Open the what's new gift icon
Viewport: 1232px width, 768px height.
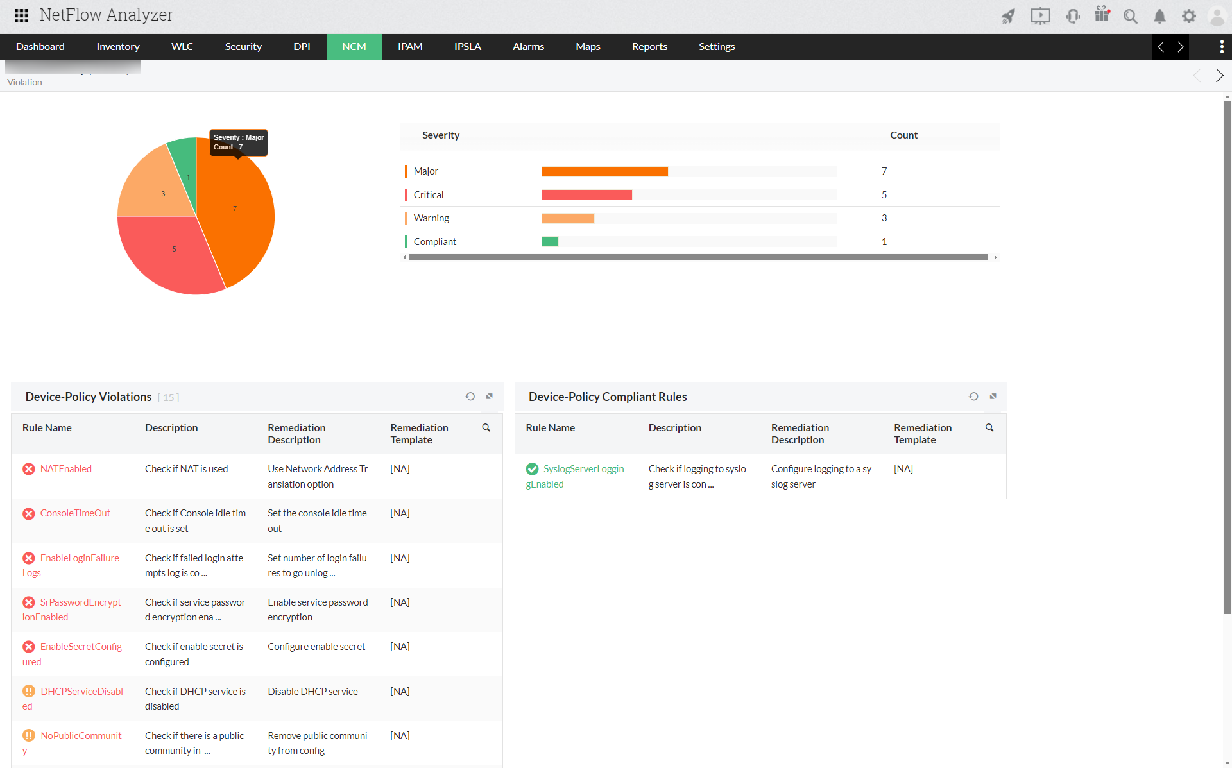pyautogui.click(x=1102, y=16)
